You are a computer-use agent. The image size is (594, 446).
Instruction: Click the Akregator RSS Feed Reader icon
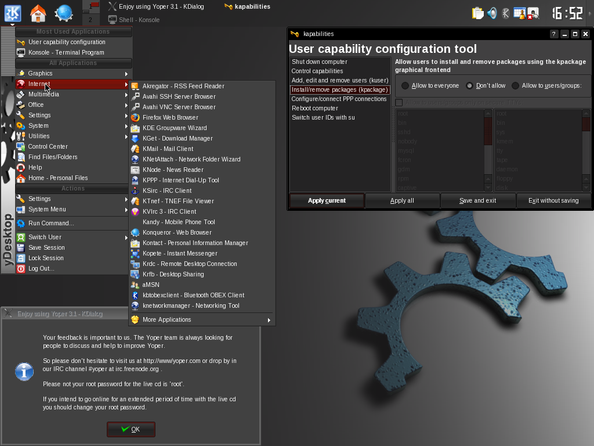(x=135, y=86)
